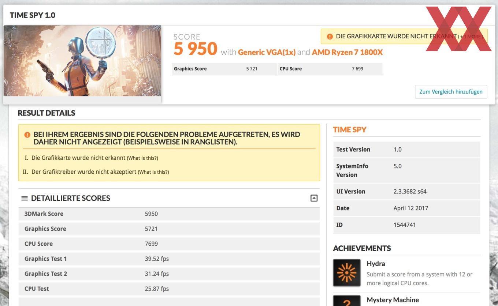
Task: Click the orange warning icon in results box
Action: 27,135
